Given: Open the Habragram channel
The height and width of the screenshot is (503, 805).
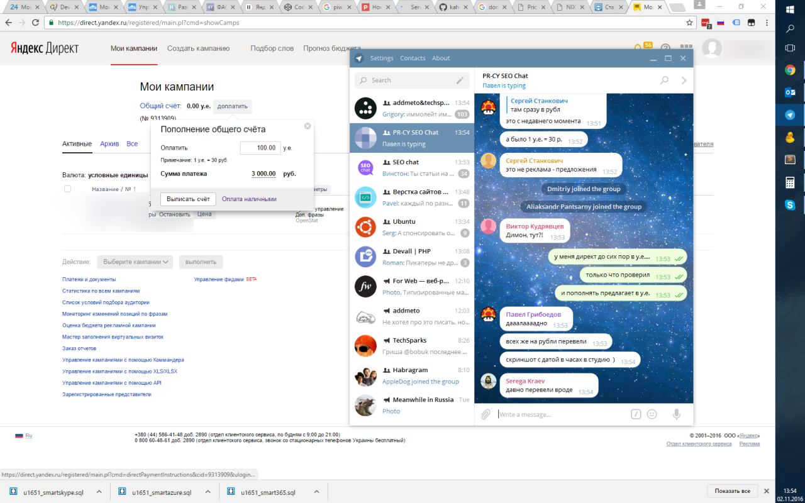Looking at the screenshot, I should 412,375.
